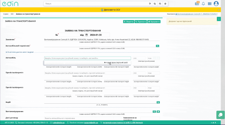The height and width of the screenshot is (125, 225).
Task: Open Інструкція користувача EDI Network link
Action: pos(123,122)
